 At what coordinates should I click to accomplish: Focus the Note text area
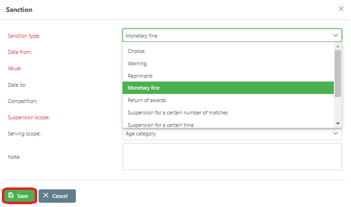232,156
